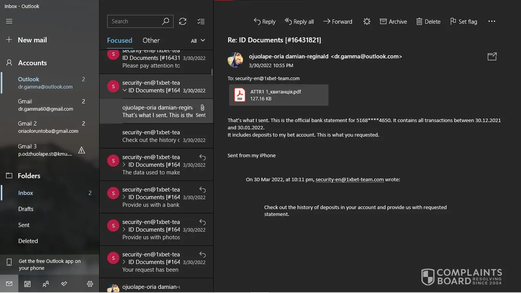This screenshot has width=521, height=293.
Task: Open the message in a new window
Action: point(492,56)
